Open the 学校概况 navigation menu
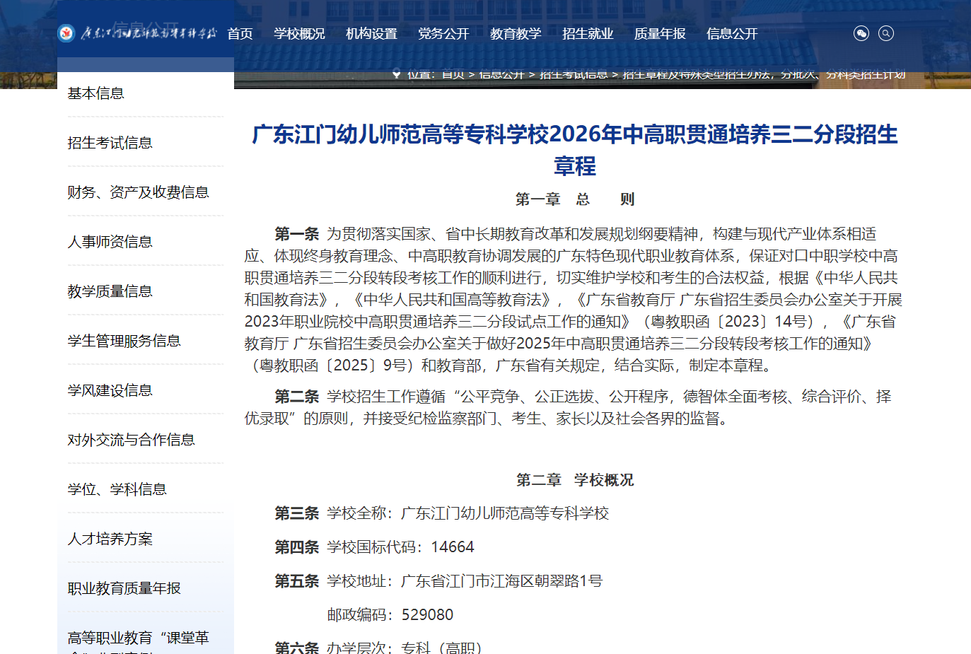Viewport: 971px width, 654px height. (299, 33)
